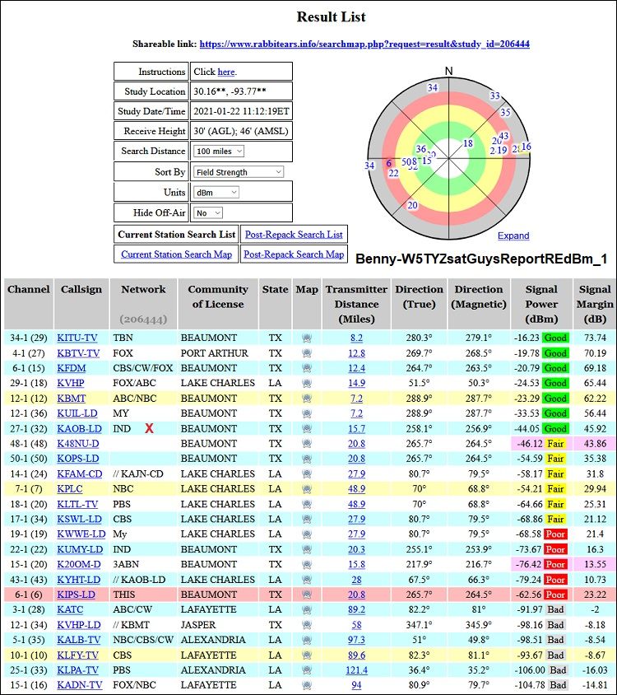Click the Instructions 'here' link
Viewport: 617px width, 695px height.
point(225,72)
